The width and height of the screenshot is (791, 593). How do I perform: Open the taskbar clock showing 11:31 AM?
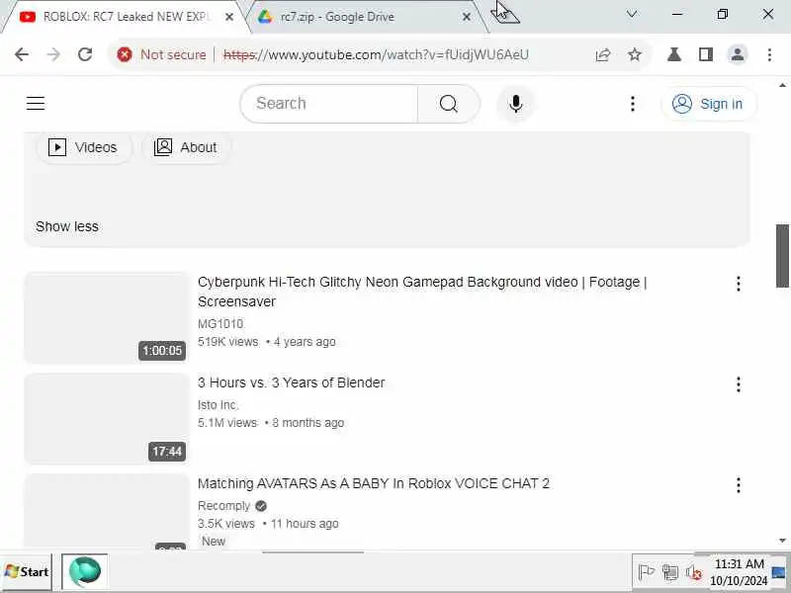[x=739, y=572]
